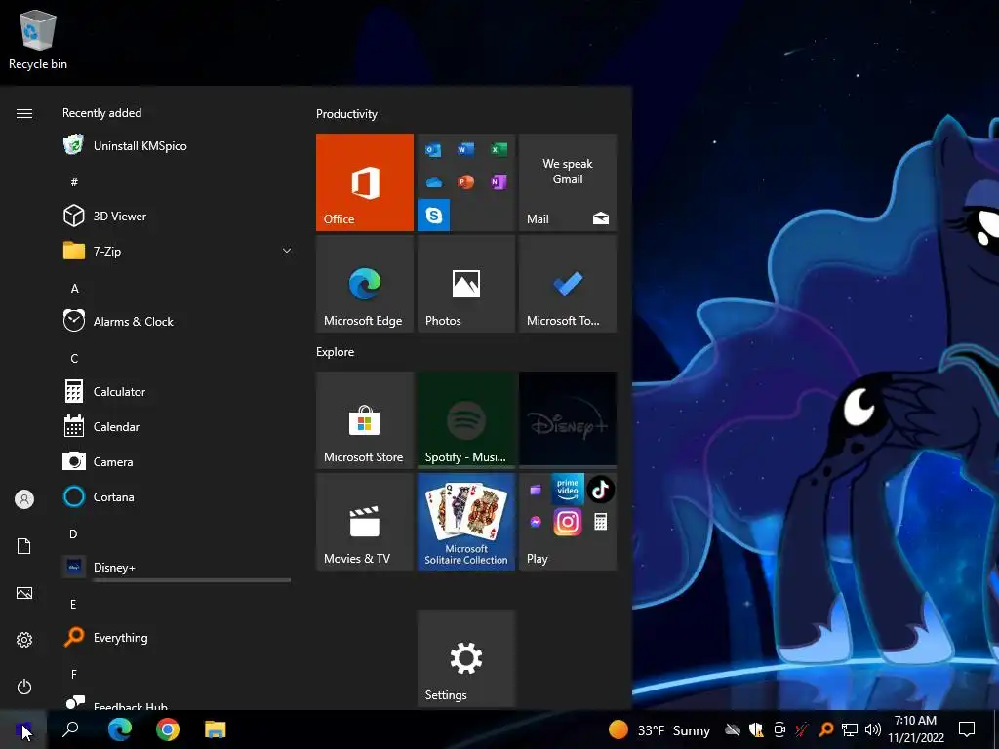Viewport: 999px width, 749px height.
Task: Open Calendar from app list
Action: (x=178, y=427)
